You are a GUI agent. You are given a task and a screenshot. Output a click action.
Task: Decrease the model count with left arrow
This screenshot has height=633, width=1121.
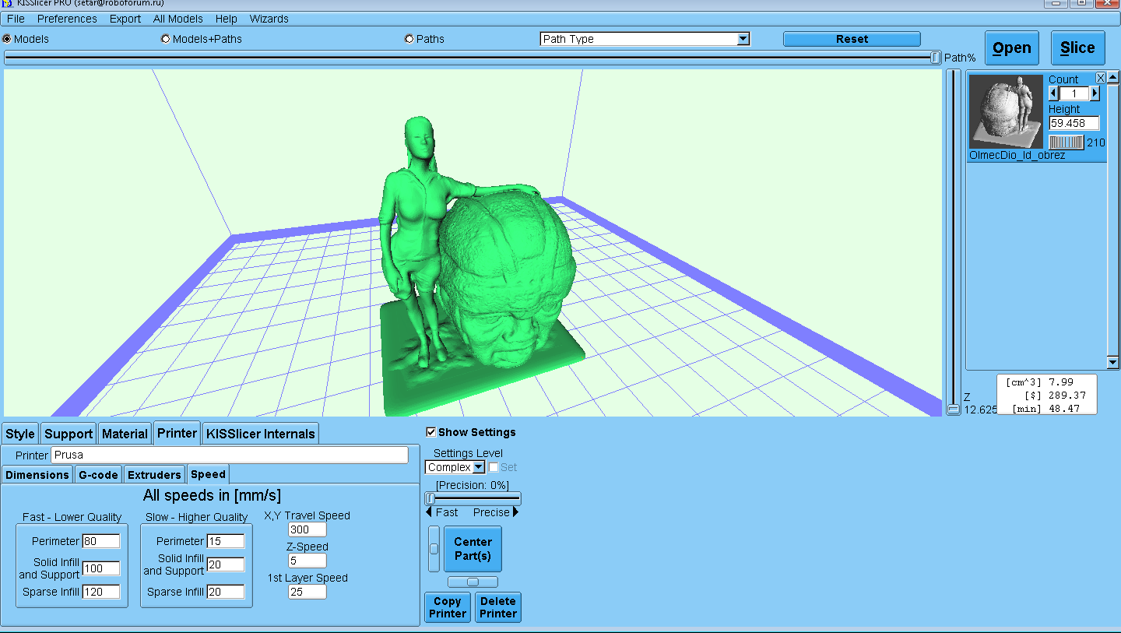coord(1054,93)
